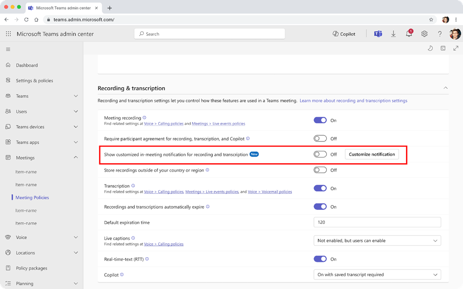Screen dimensions: 463x289
Task: Enable customized in-meeting notification toggle
Action: [320, 154]
